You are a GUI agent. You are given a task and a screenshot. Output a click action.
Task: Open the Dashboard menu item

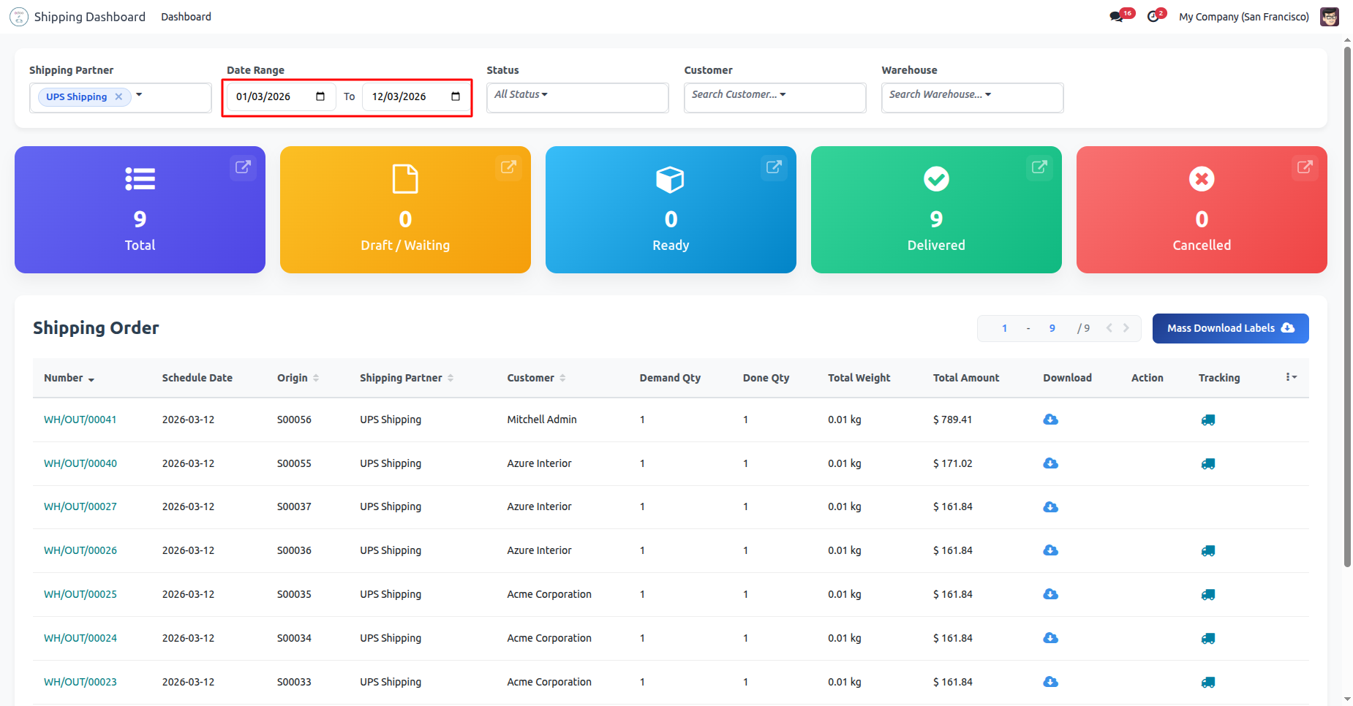click(186, 17)
